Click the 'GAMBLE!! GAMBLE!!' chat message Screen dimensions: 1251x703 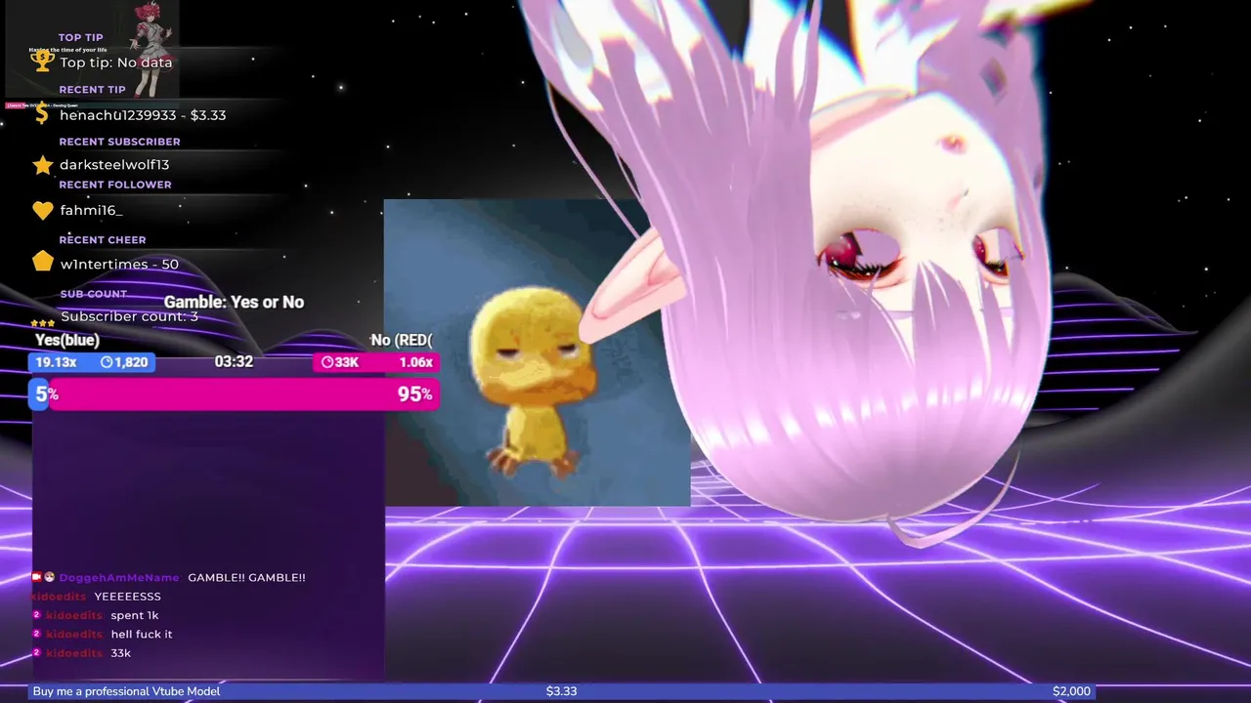pos(246,577)
